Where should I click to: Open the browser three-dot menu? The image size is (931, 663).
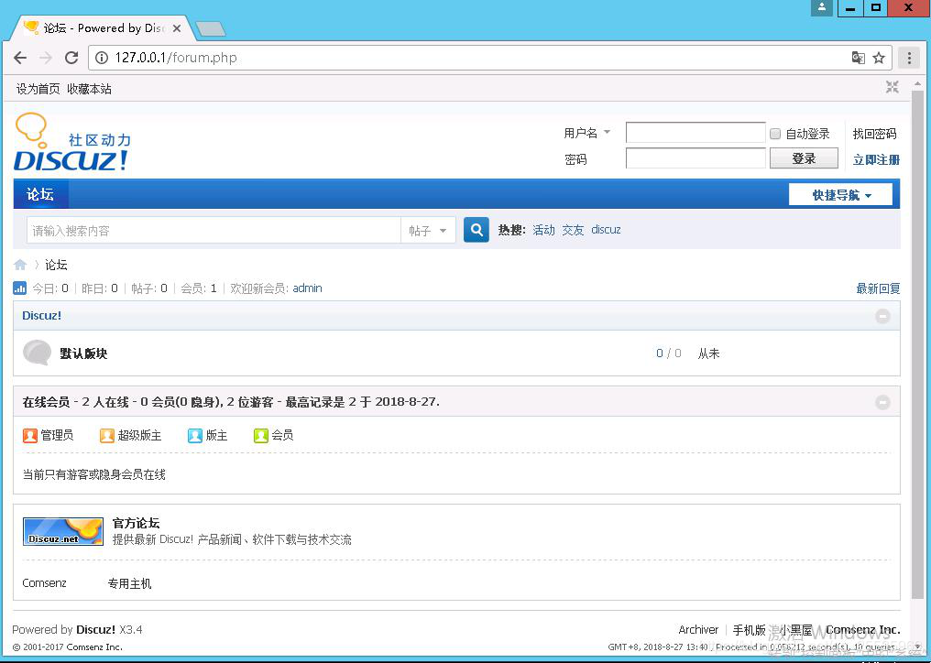[x=909, y=57]
